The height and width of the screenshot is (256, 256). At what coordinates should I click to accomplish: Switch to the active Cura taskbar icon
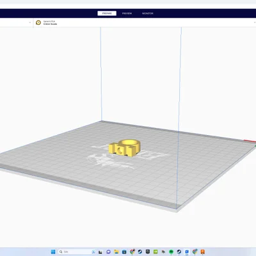point(187,252)
